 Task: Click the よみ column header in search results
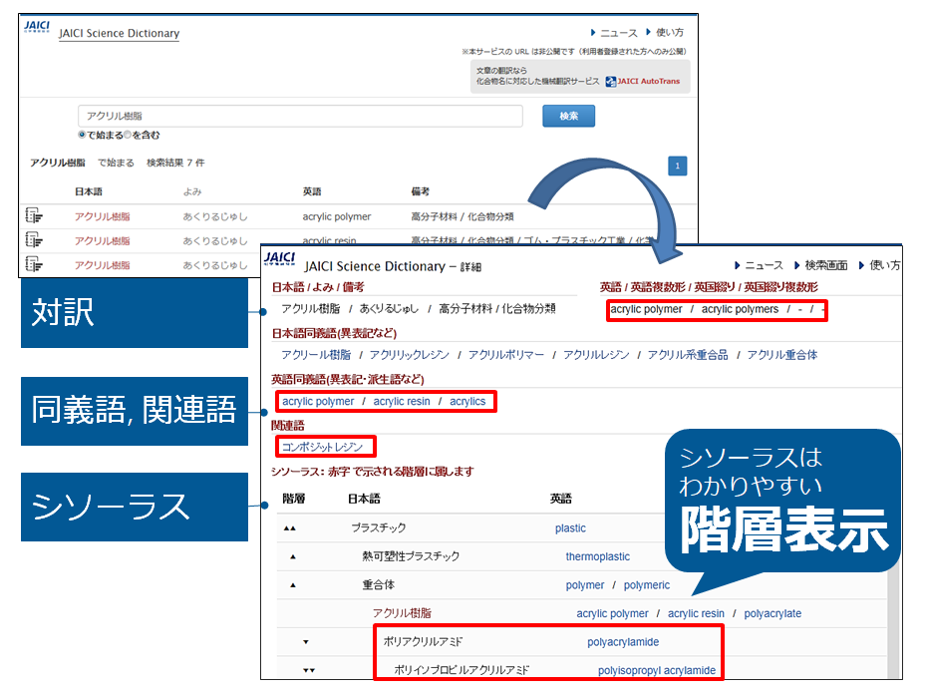(x=192, y=191)
